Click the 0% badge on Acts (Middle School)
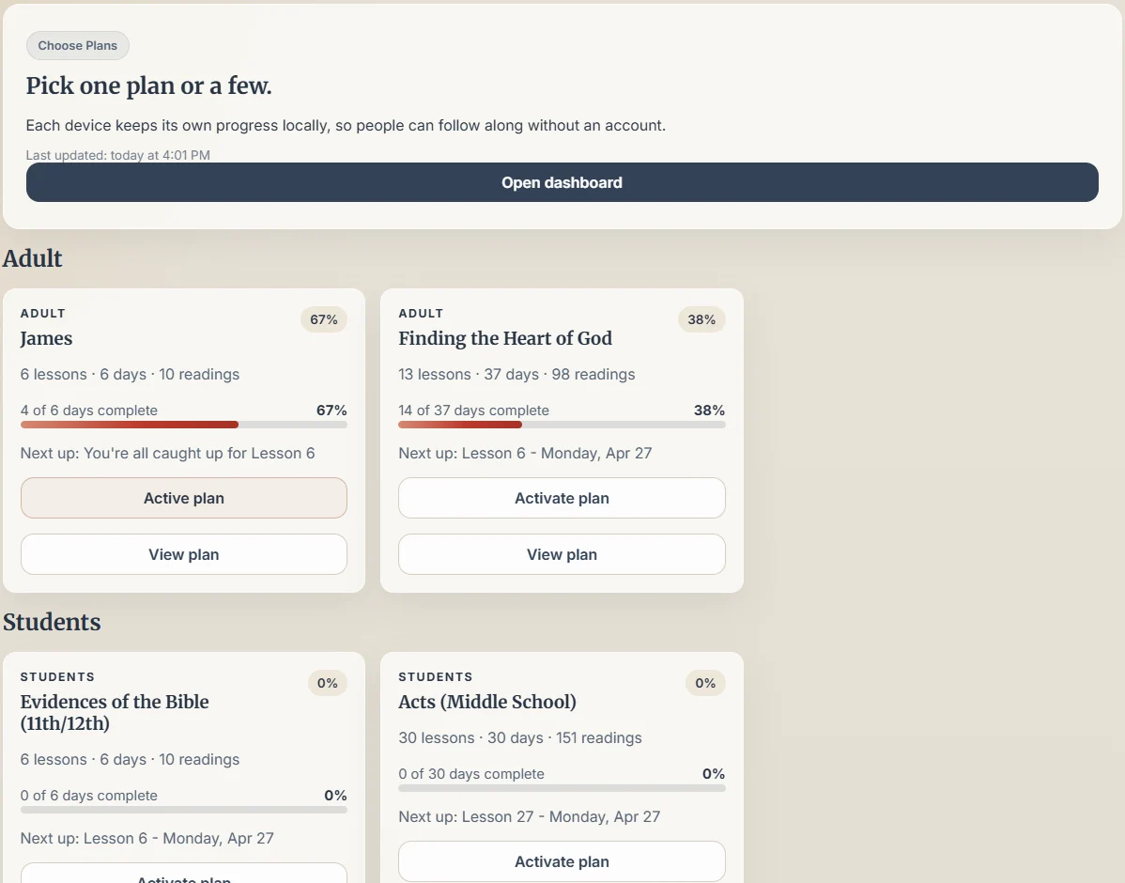This screenshot has width=1125, height=883. coord(705,683)
